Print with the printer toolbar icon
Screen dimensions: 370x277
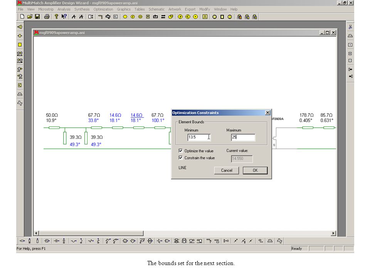coord(47,17)
